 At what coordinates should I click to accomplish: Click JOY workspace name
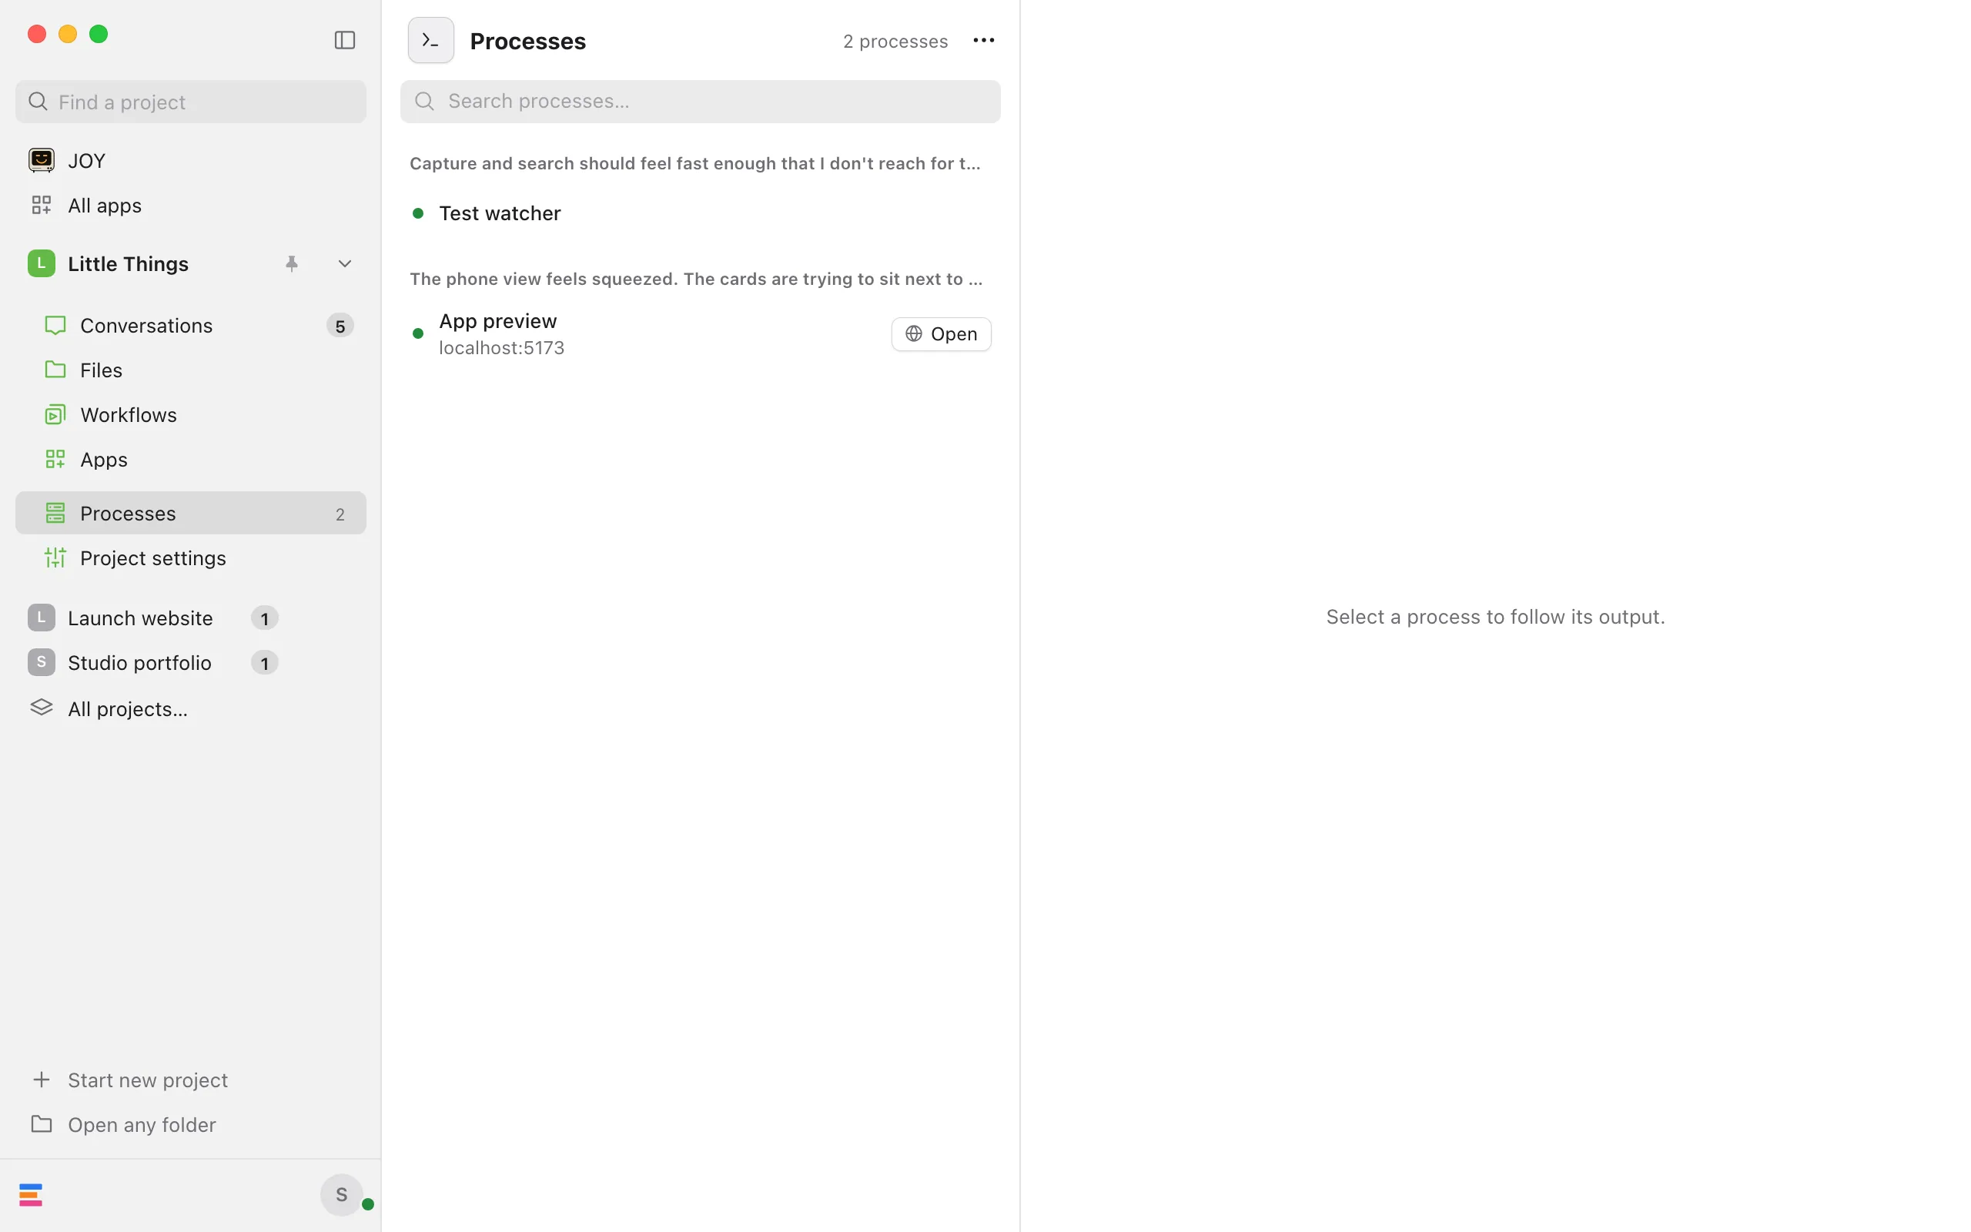[87, 160]
